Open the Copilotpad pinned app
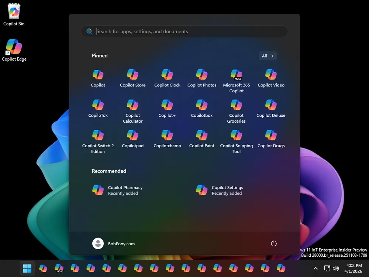The width and height of the screenshot is (369, 277). click(x=132, y=139)
